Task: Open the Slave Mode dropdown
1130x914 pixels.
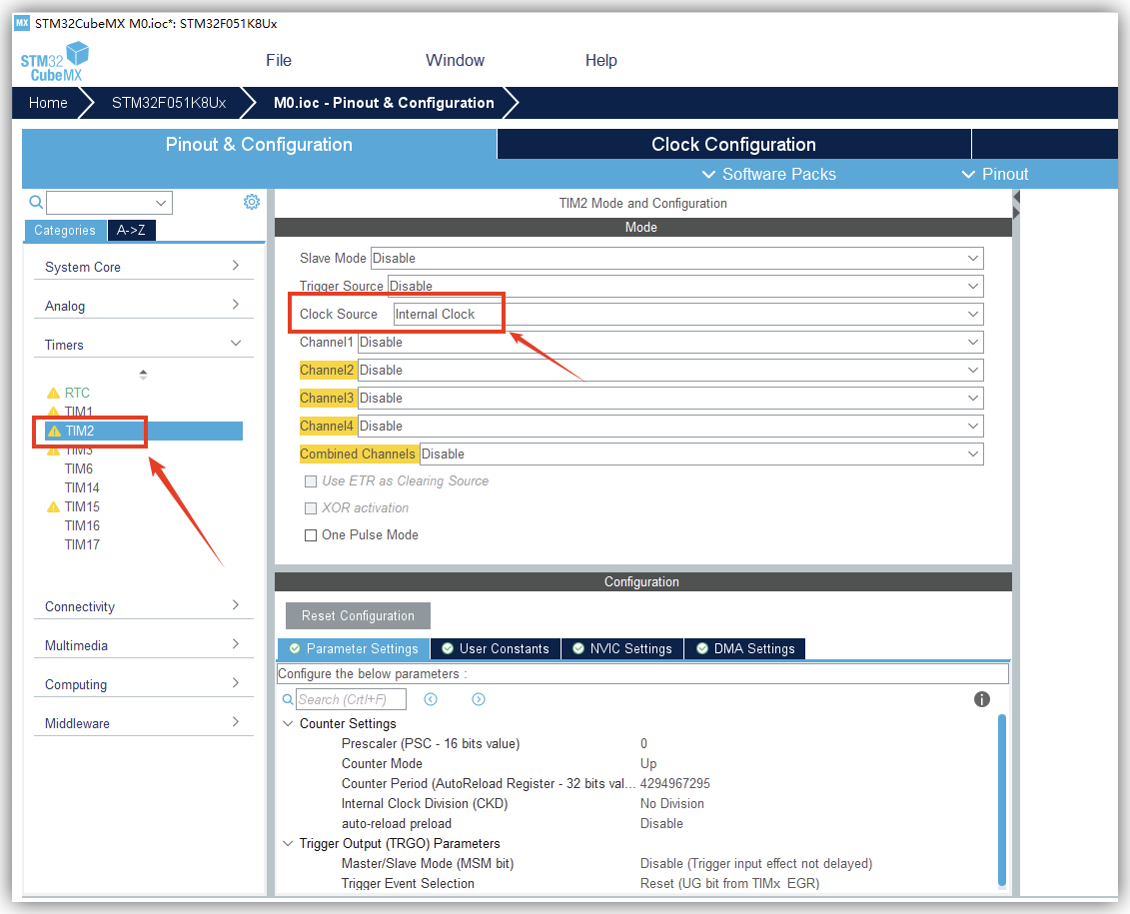Action: [x=676, y=258]
